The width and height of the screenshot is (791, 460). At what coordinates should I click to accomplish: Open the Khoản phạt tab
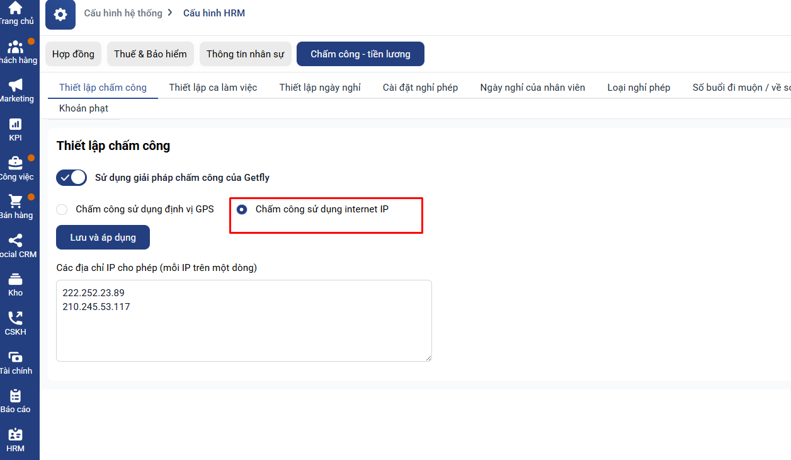pyautogui.click(x=84, y=108)
